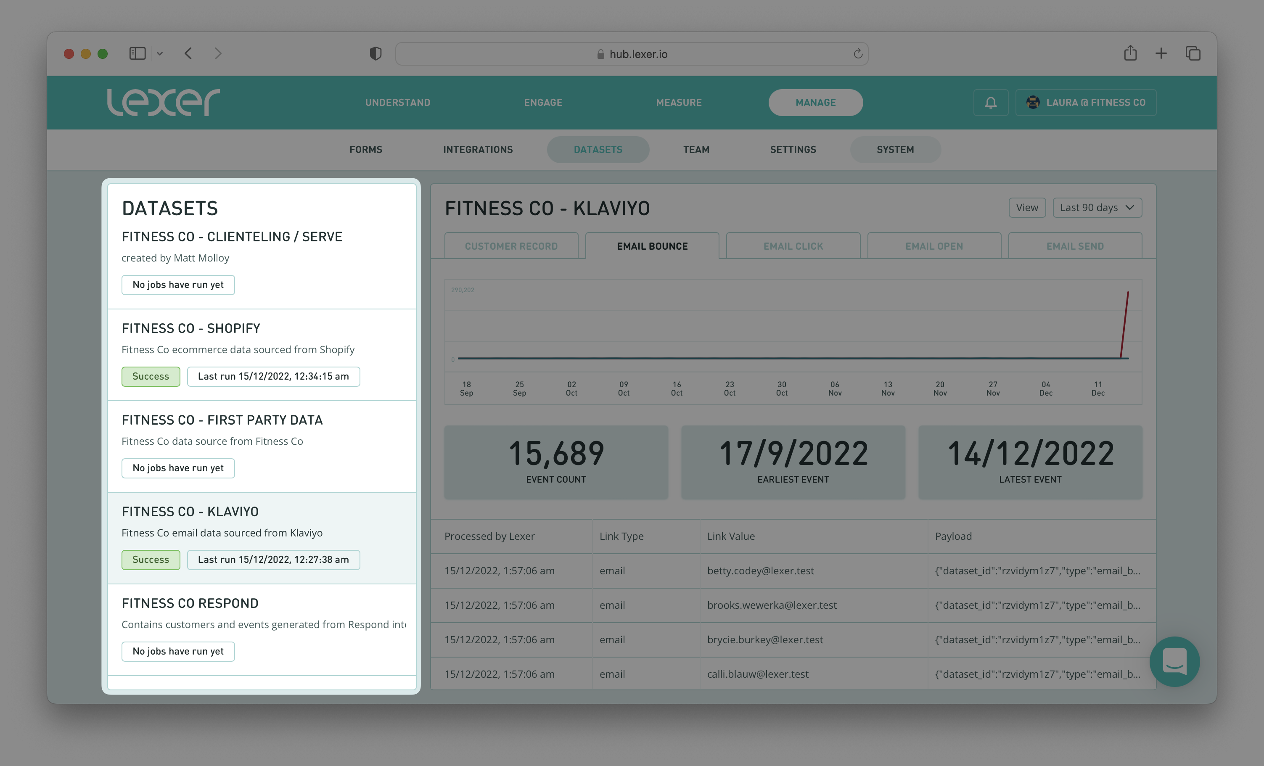This screenshot has width=1264, height=766.
Task: Open the Manage menu
Action: pyautogui.click(x=815, y=103)
